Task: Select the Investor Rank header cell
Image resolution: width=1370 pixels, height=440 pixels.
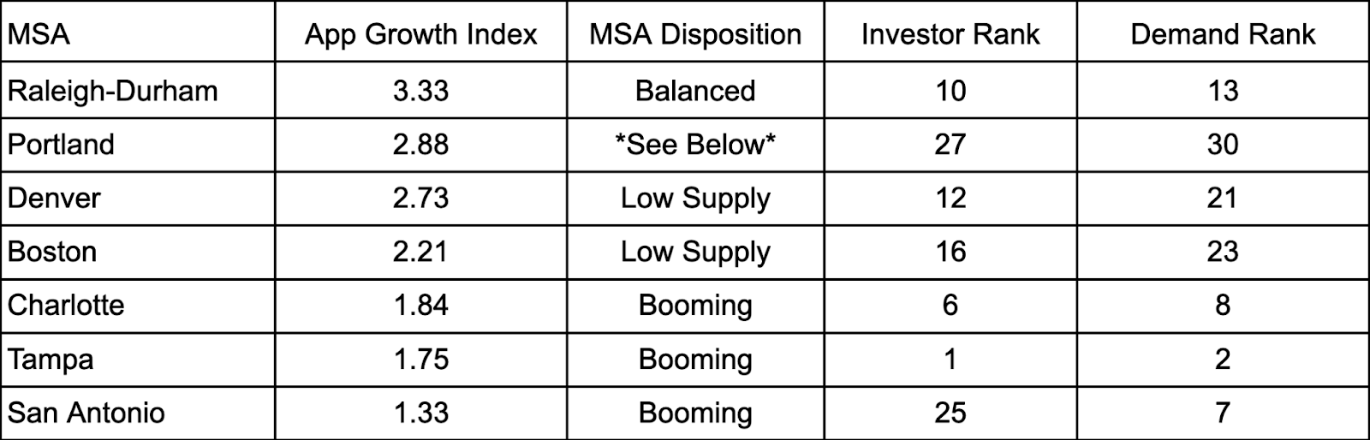Action: coord(950,34)
